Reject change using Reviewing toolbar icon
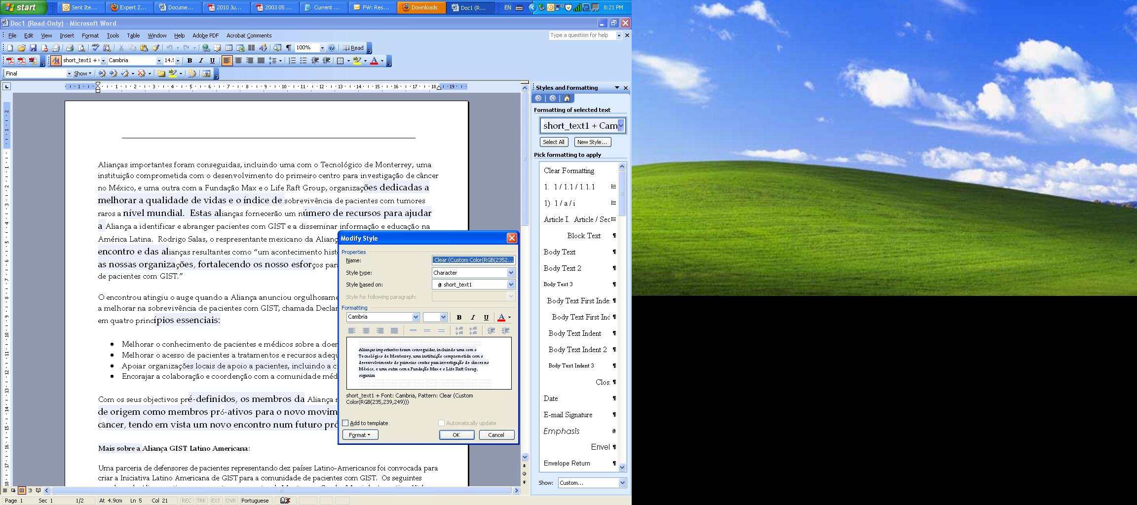 141,73
